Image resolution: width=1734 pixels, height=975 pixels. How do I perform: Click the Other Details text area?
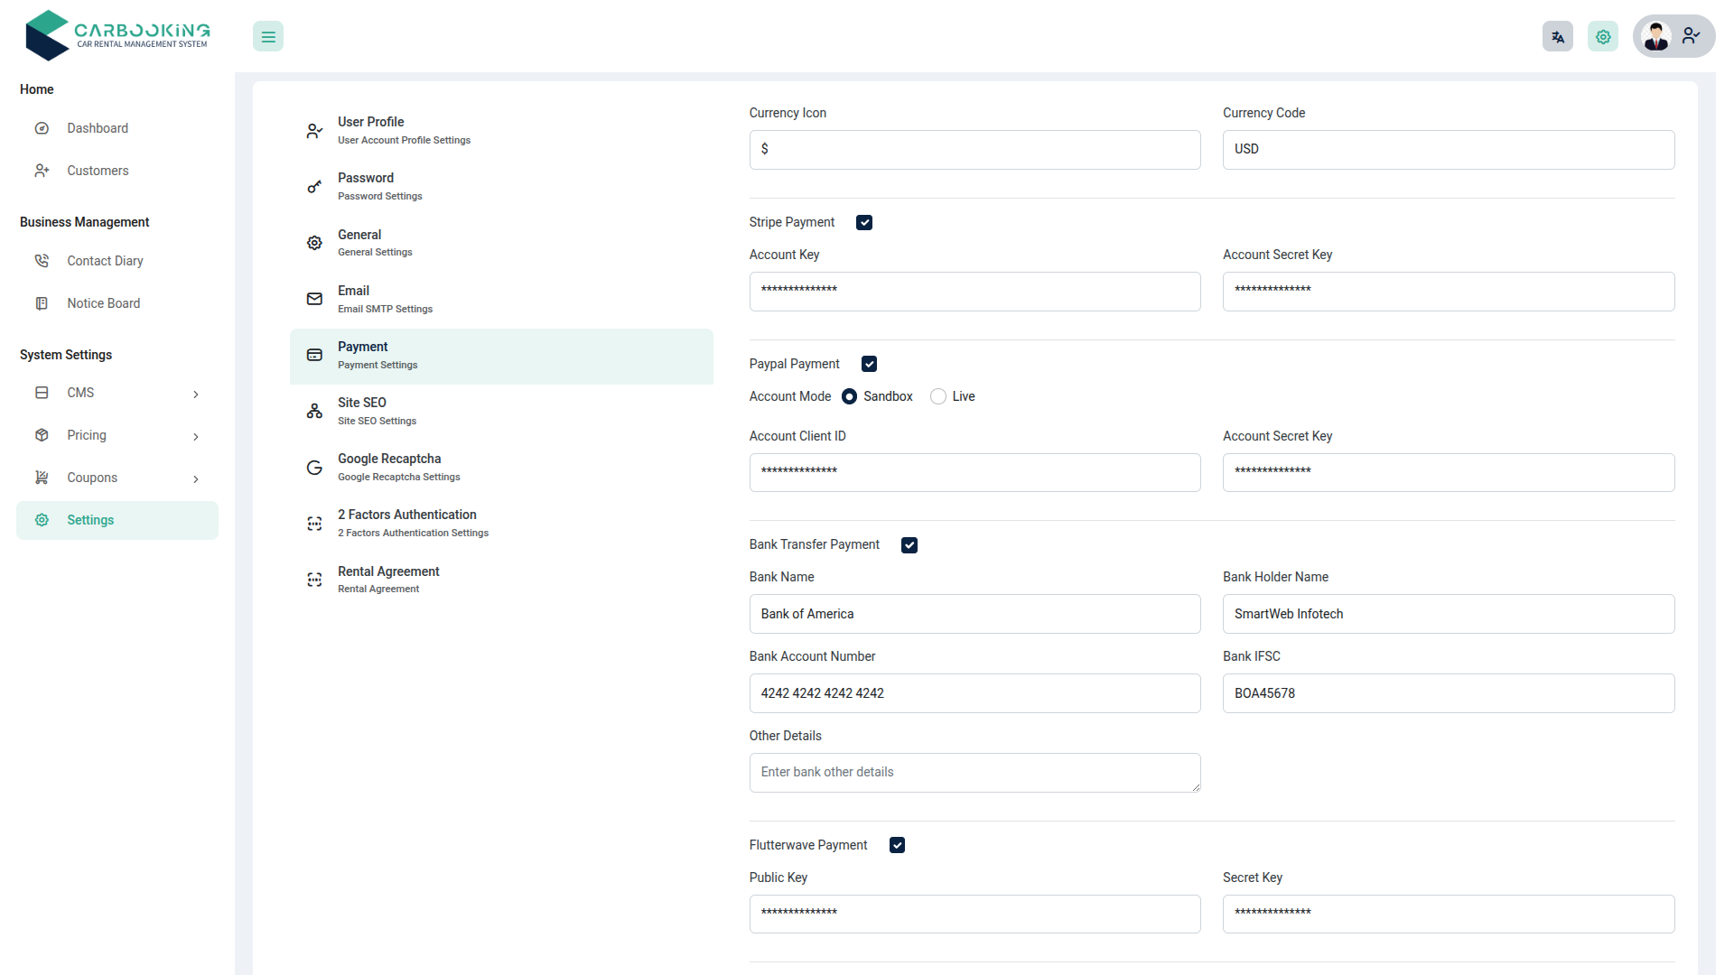974,772
